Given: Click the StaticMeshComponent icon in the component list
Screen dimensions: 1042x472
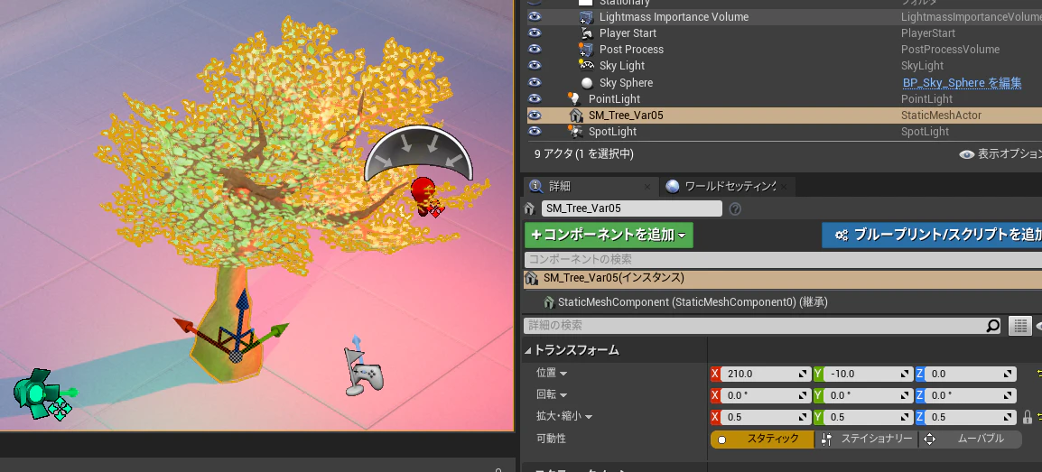Looking at the screenshot, I should click(549, 302).
